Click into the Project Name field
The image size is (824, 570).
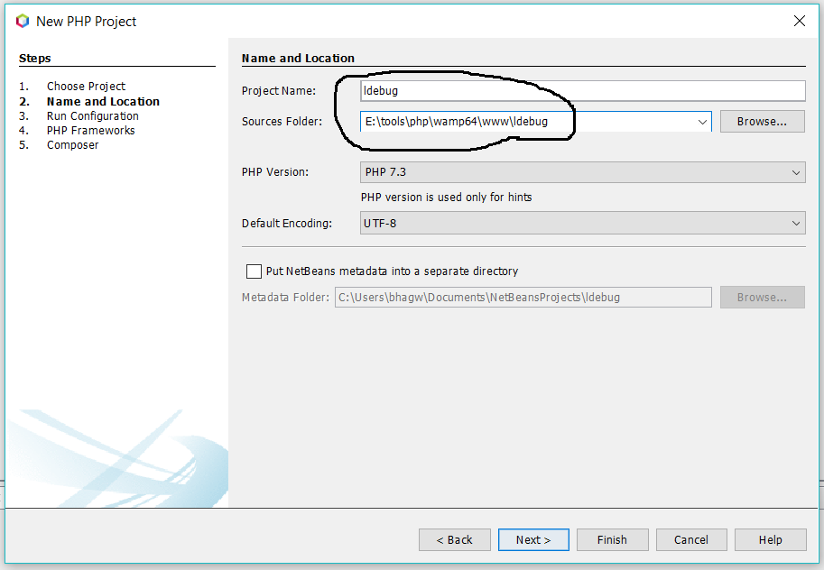(x=582, y=90)
